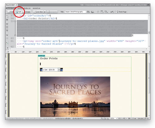Click the h2 Order Prints code line
155x128 pixels.
(40, 19)
